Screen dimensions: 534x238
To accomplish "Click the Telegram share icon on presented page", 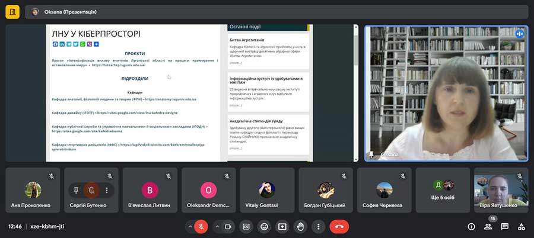I will [x=69, y=44].
